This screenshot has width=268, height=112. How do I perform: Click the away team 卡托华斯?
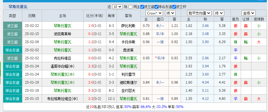coord(128,42)
